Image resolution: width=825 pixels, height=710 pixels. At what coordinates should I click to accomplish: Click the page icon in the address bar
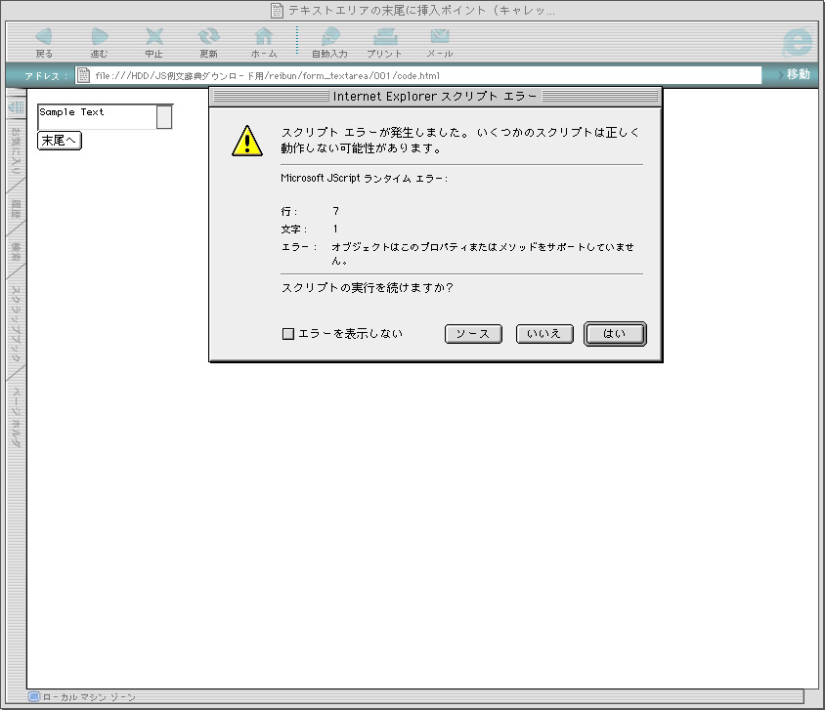[x=83, y=75]
